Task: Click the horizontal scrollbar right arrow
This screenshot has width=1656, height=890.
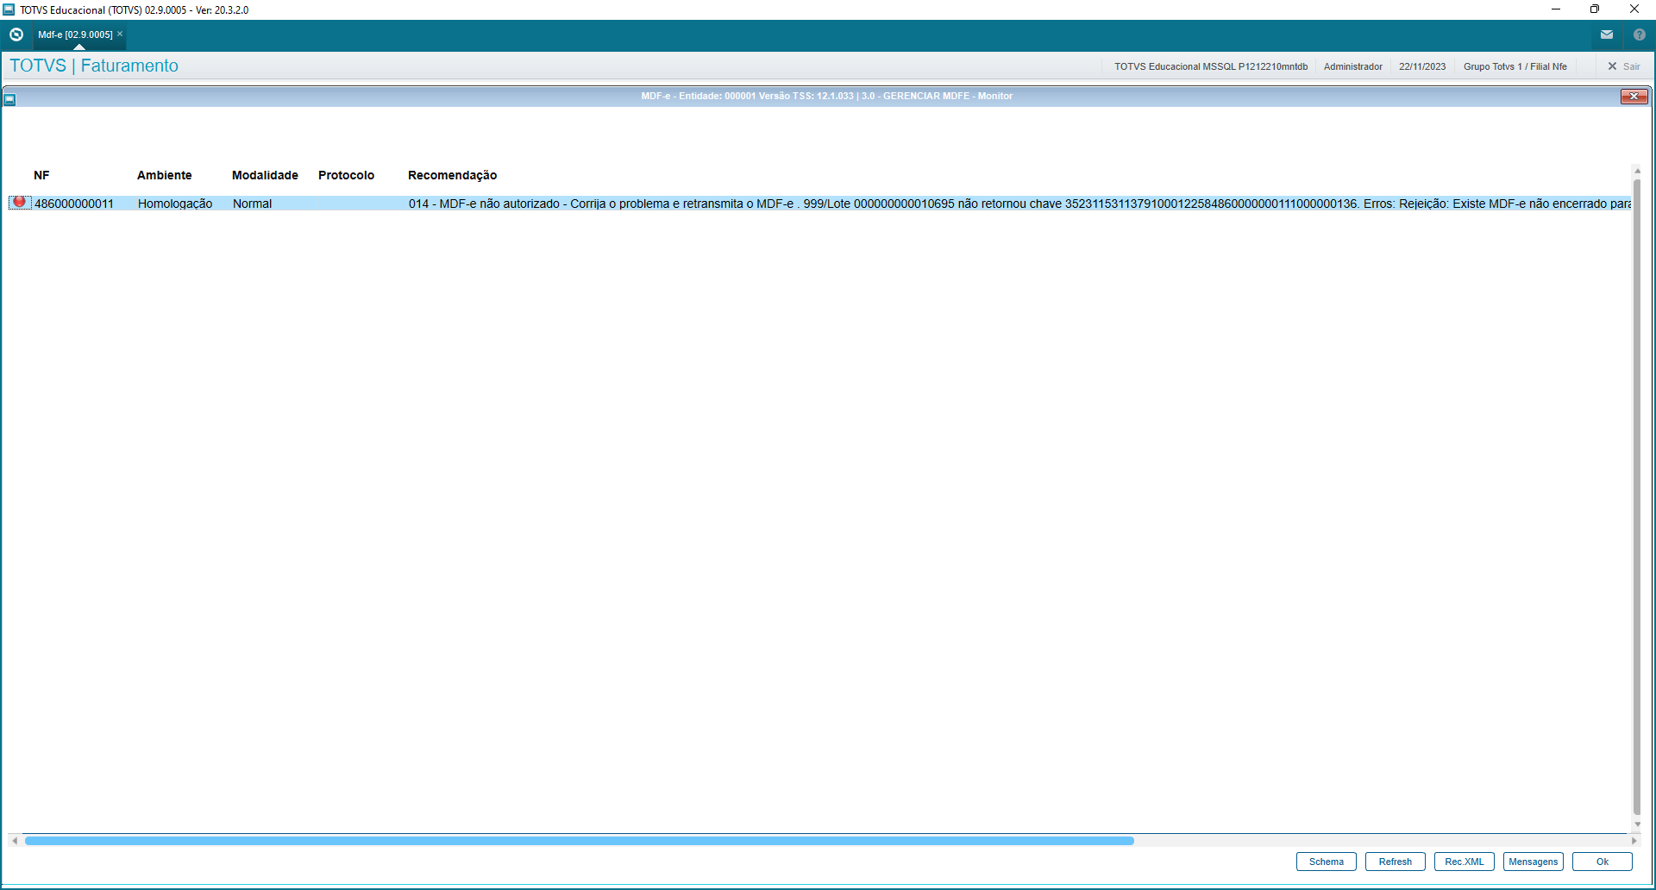Action: point(1633,841)
